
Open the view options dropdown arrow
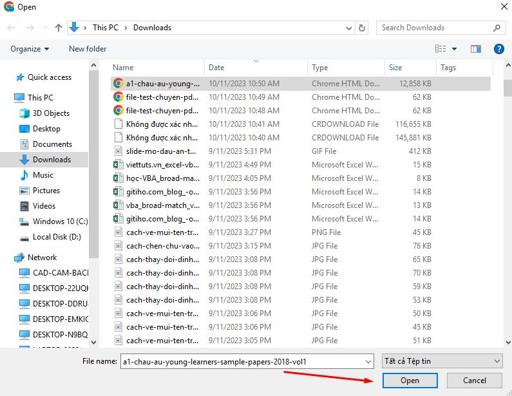point(454,49)
